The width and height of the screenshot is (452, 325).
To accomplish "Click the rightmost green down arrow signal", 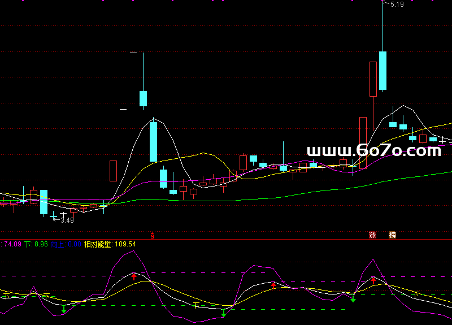I will (x=353, y=298).
